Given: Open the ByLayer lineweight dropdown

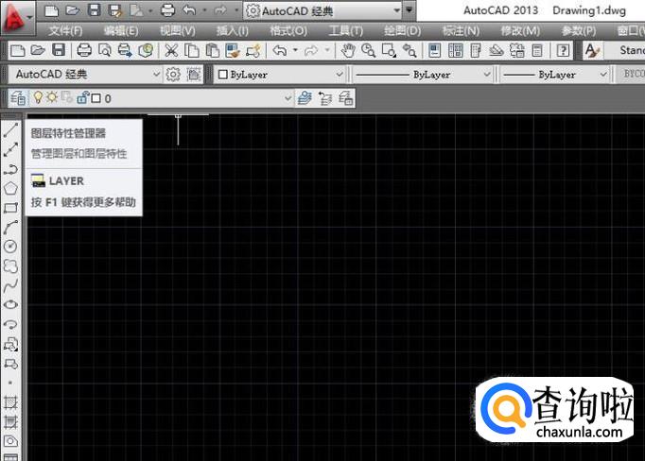Looking at the screenshot, I should tap(554, 75).
